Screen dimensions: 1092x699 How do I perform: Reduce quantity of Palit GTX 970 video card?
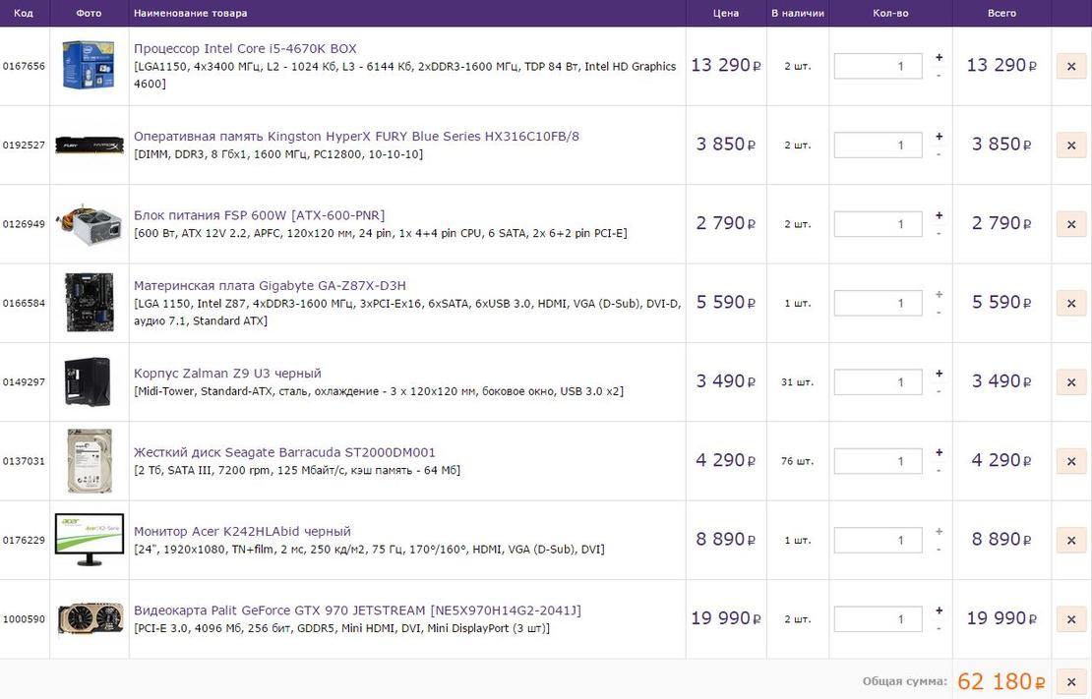pos(939,627)
